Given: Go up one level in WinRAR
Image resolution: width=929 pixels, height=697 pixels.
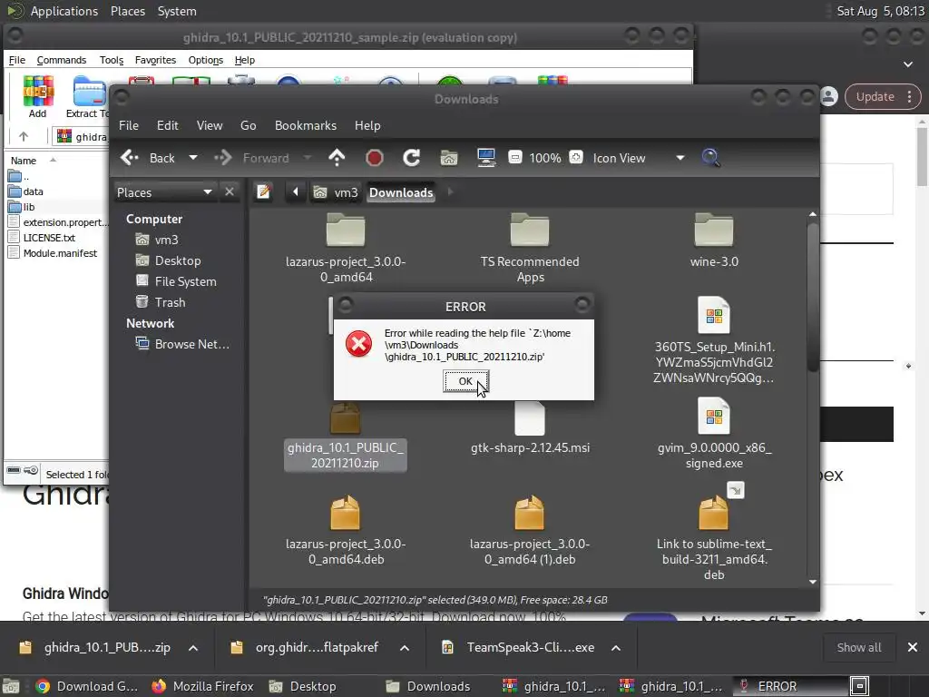Looking at the screenshot, I should point(24,136).
